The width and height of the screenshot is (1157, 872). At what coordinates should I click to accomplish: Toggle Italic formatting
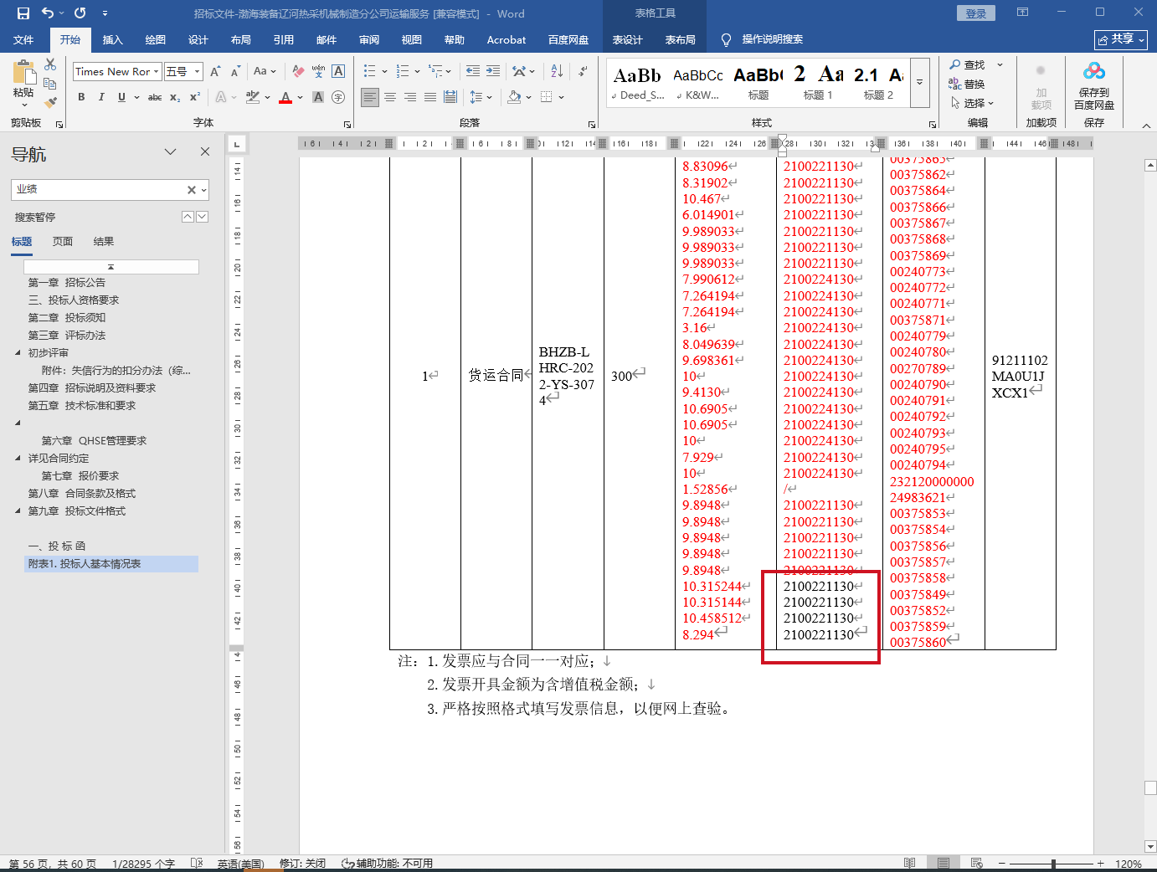[101, 97]
